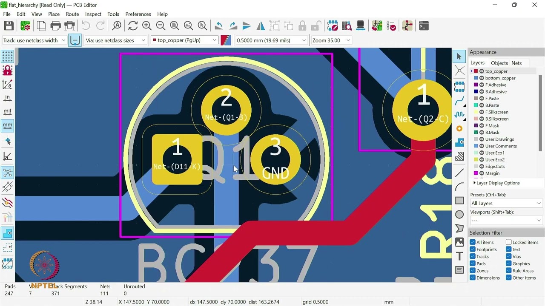
Task: Toggle polar coordinates display
Action: (7, 84)
